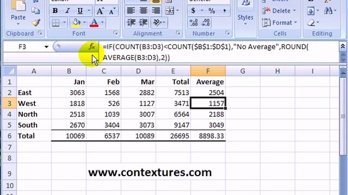The image size is (348, 195).
Task: Apply the yellow Fill Color
Action: point(76,23)
